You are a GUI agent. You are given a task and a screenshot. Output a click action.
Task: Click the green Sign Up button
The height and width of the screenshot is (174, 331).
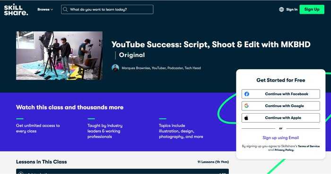coord(312,9)
